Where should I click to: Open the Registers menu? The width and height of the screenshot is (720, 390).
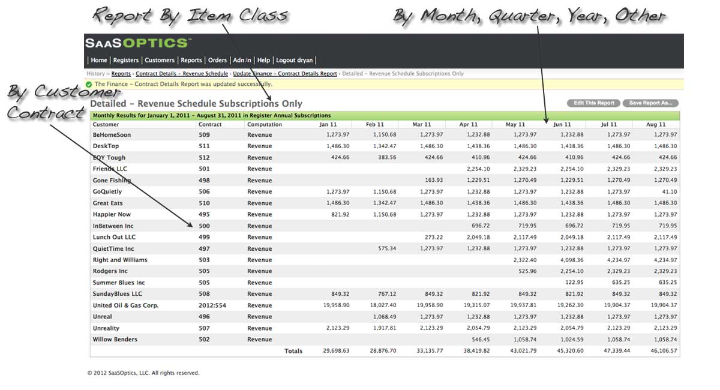(x=126, y=60)
